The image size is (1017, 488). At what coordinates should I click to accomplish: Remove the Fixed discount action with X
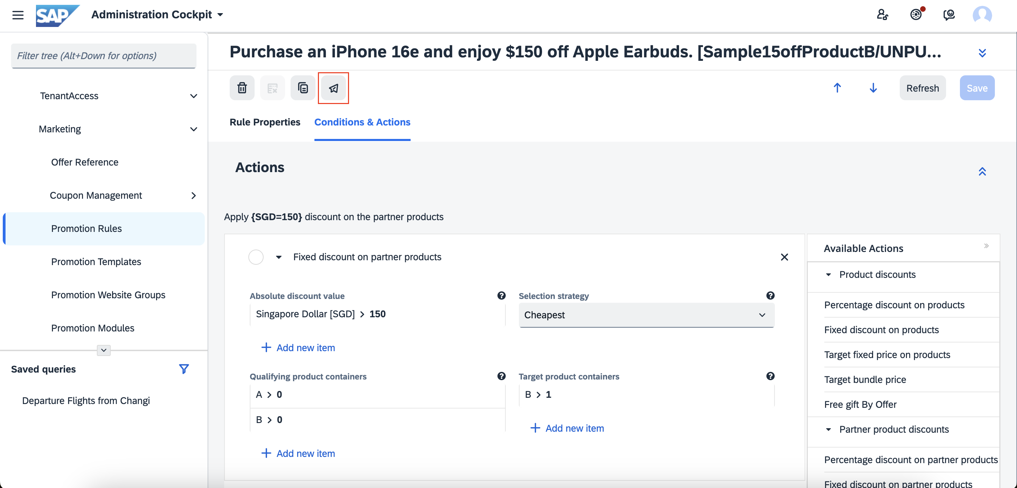pos(784,257)
